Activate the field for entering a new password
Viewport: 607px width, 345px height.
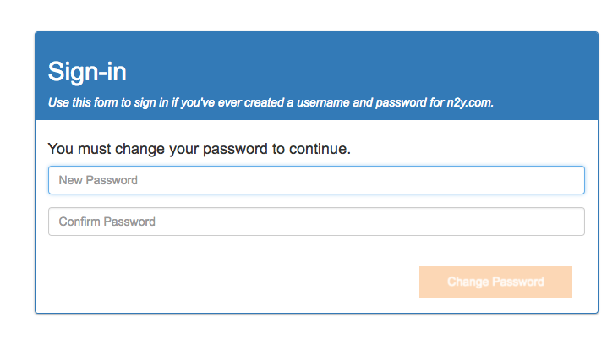click(x=316, y=180)
